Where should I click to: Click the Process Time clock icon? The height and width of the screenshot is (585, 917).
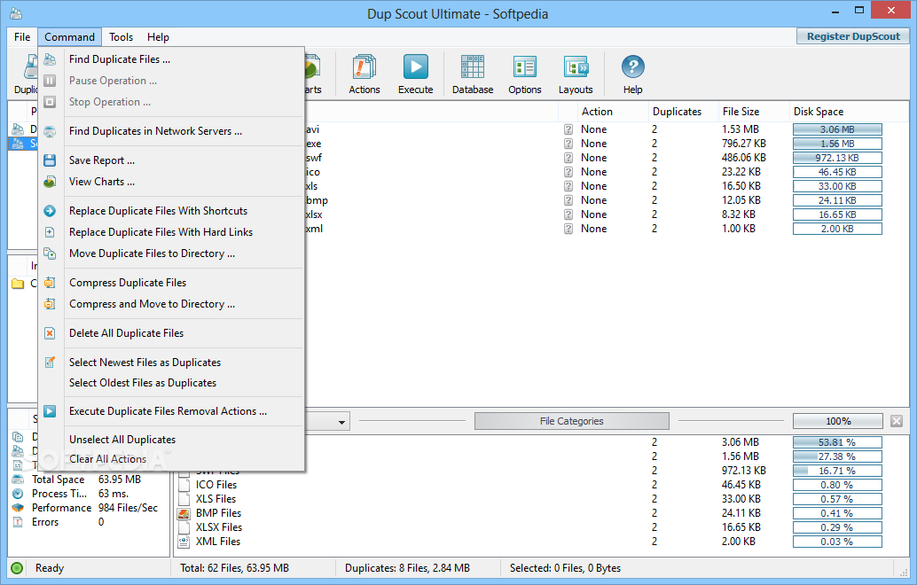[18, 494]
